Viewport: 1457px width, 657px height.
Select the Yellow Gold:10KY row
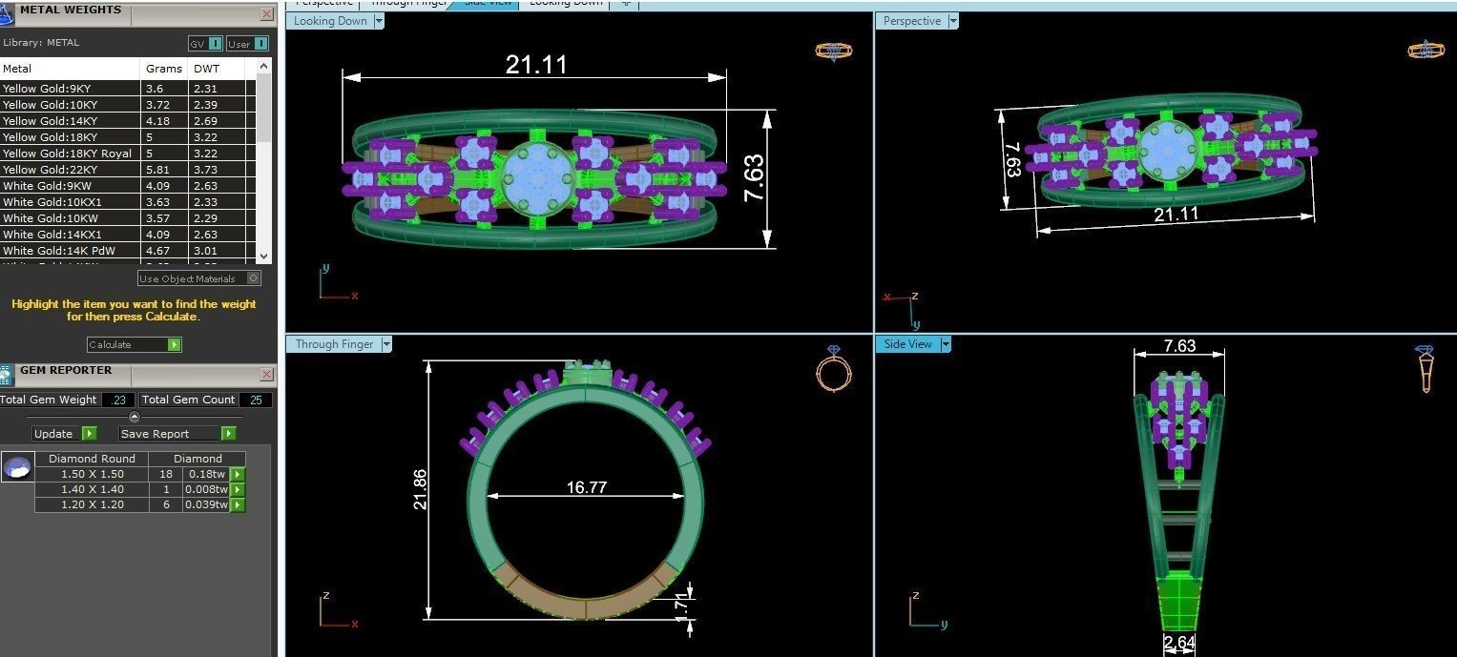pyautogui.click(x=129, y=105)
